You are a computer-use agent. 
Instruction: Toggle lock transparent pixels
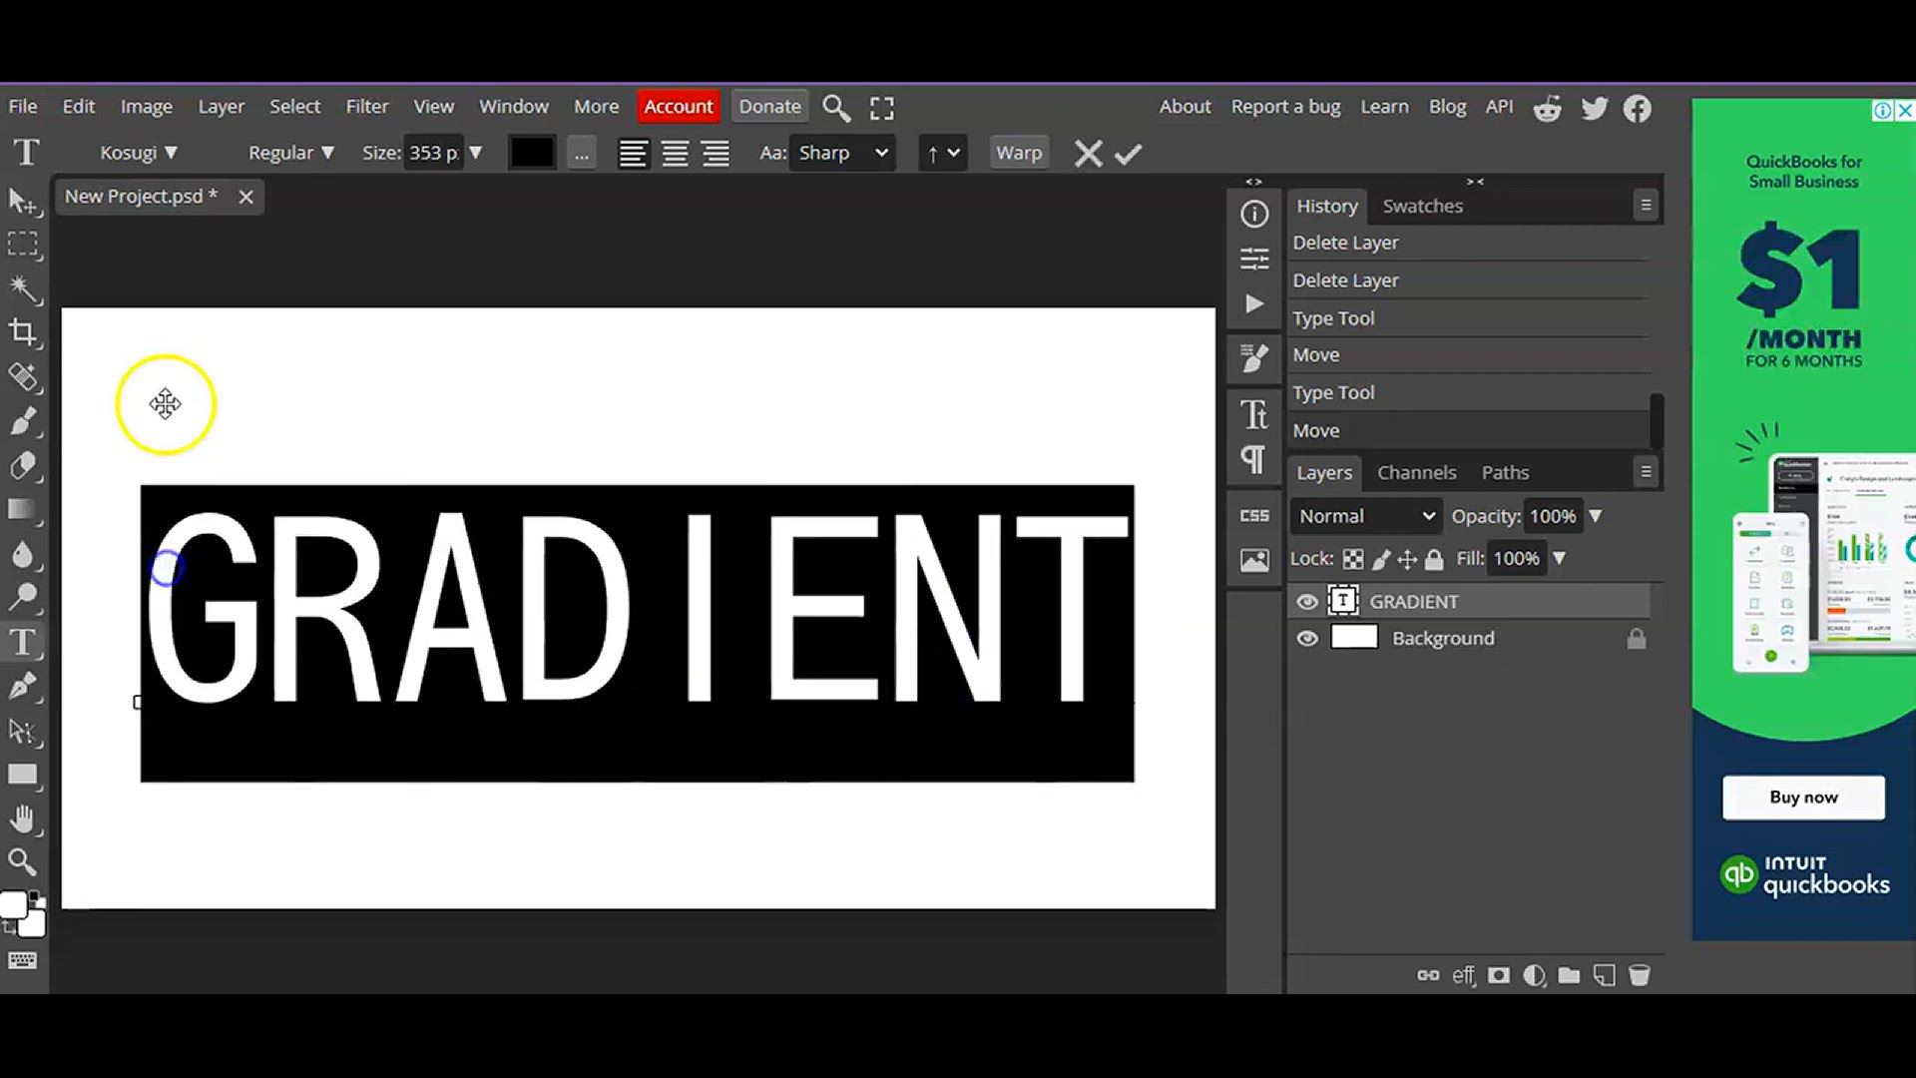pos(1353,559)
